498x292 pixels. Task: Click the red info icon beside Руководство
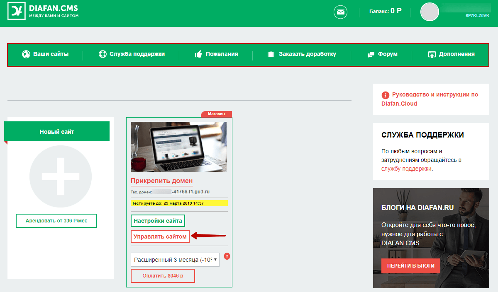coord(386,95)
